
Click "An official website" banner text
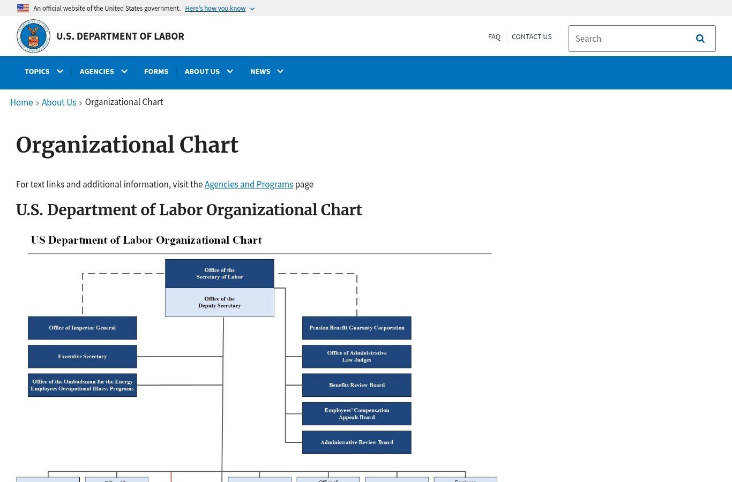click(x=107, y=9)
